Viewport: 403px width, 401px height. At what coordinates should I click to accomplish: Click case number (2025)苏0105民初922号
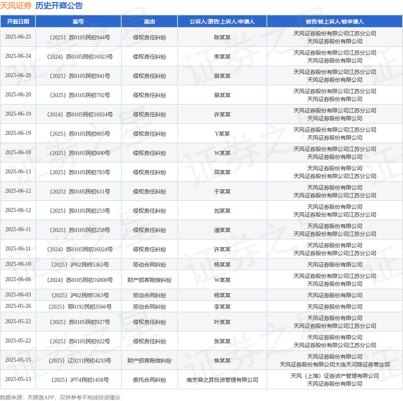click(x=78, y=342)
